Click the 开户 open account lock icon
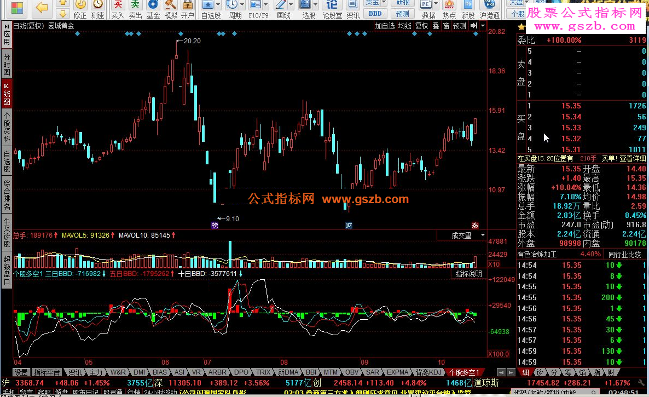The width and height of the screenshot is (649, 397). (188, 9)
